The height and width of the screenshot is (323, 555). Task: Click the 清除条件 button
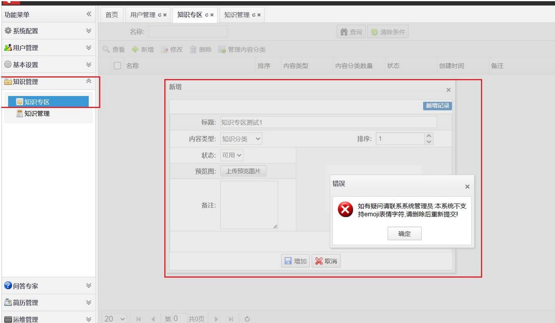pyautogui.click(x=388, y=32)
